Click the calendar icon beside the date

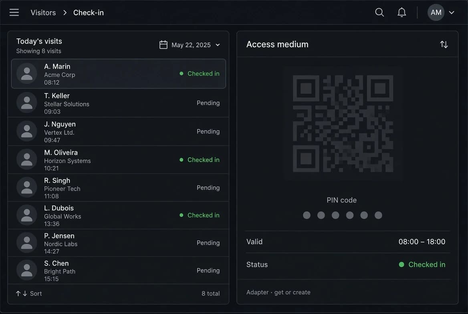163,45
